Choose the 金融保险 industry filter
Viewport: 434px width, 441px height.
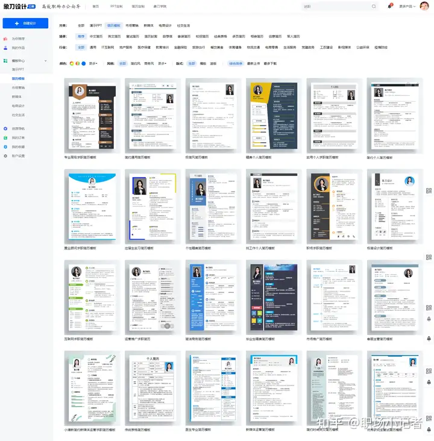(x=180, y=48)
